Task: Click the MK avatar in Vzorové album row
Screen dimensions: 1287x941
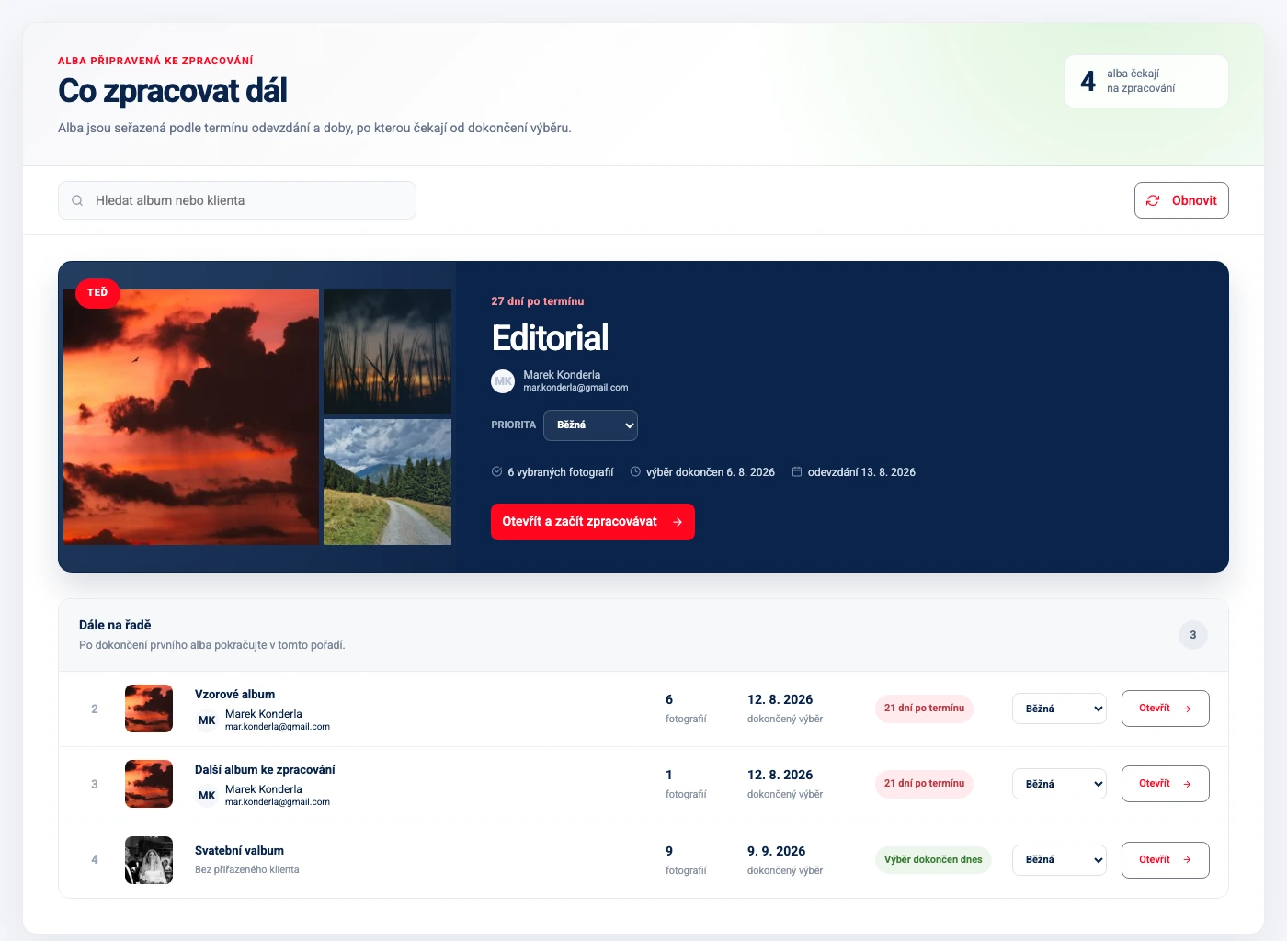Action: [x=207, y=720]
